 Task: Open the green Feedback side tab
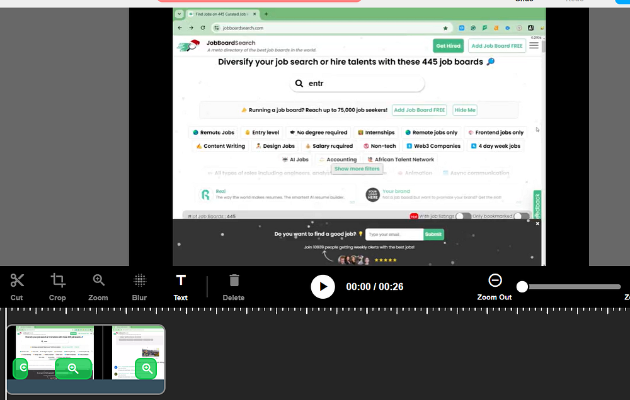[x=537, y=204]
